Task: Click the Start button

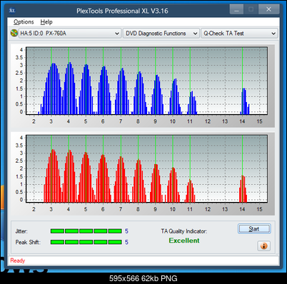Action: tap(254, 229)
